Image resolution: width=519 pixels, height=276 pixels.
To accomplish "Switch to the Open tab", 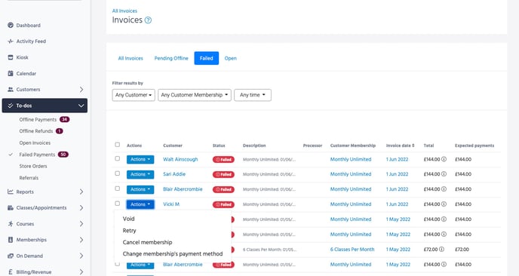I will 230,58.
